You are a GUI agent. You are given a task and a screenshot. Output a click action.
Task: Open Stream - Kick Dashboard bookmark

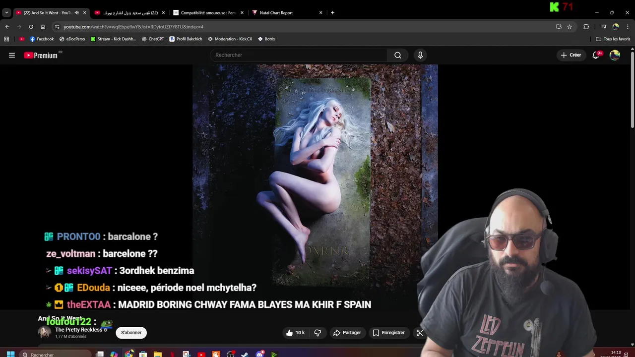click(114, 39)
